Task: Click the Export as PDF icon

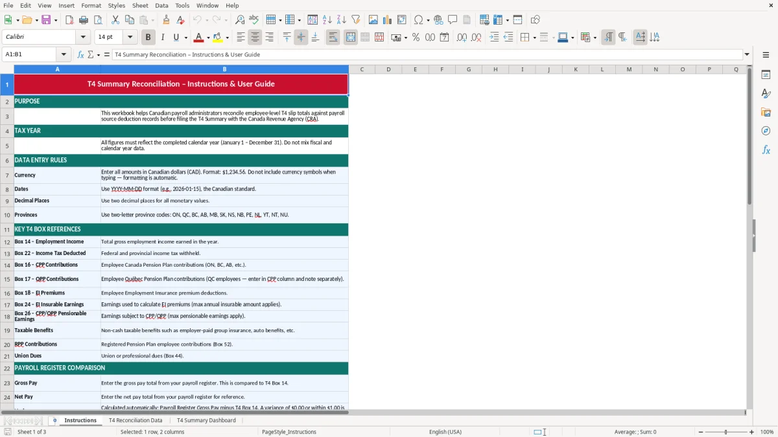Action: click(x=69, y=20)
